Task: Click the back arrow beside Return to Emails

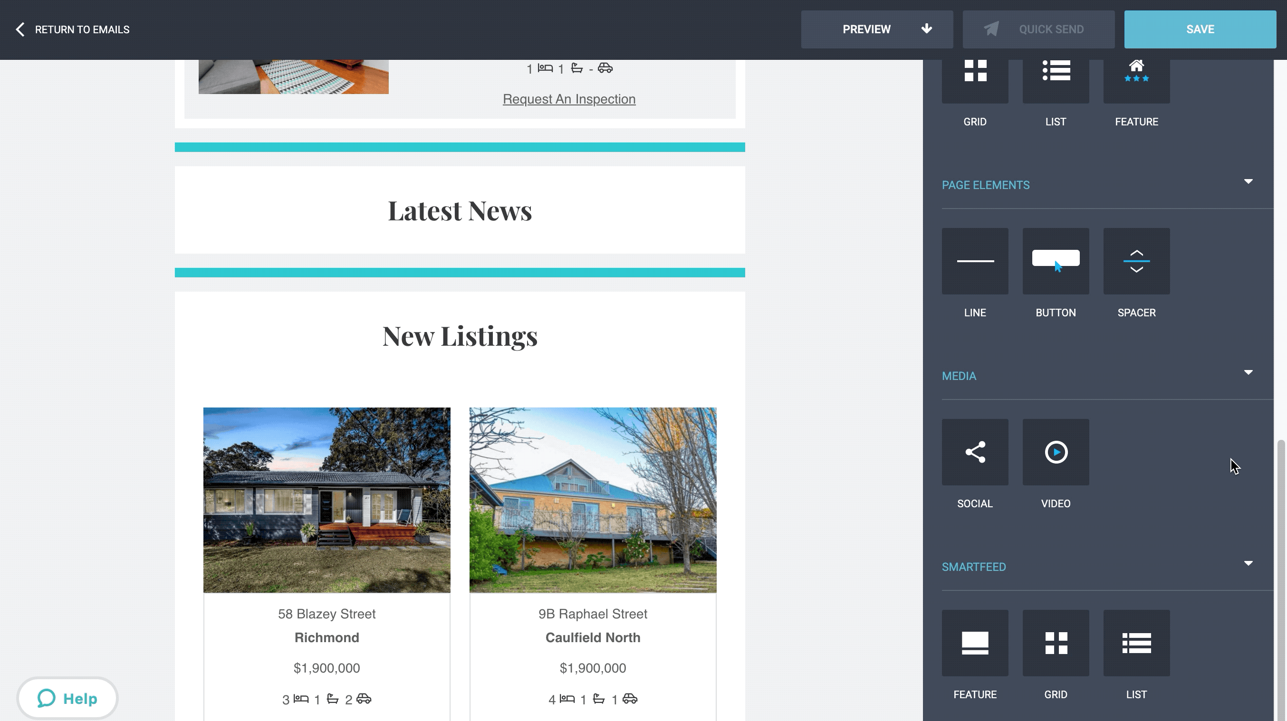Action: click(x=20, y=29)
